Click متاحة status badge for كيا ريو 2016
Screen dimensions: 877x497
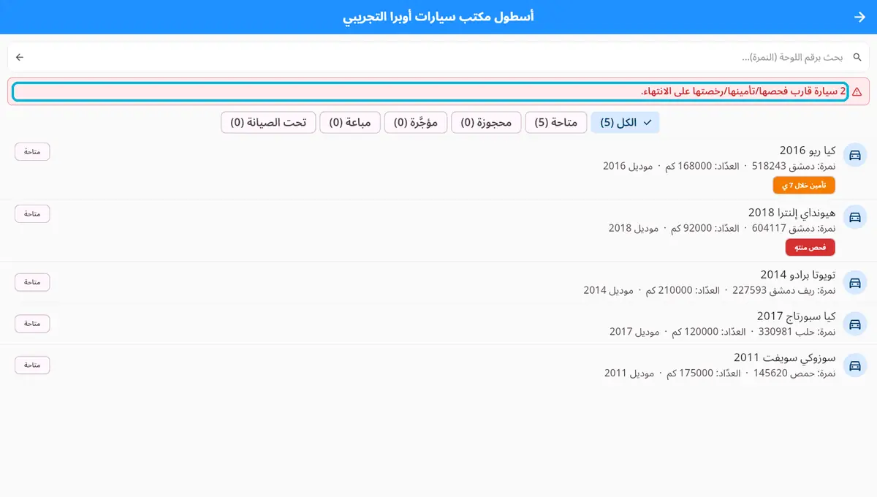point(32,151)
